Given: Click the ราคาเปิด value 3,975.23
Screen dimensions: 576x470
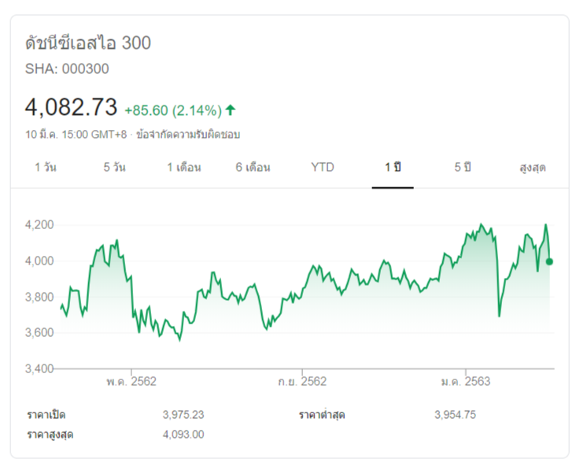Looking at the screenshot, I should tap(183, 415).
